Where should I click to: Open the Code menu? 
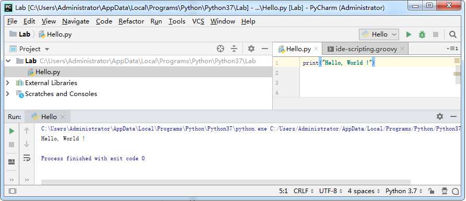(104, 21)
